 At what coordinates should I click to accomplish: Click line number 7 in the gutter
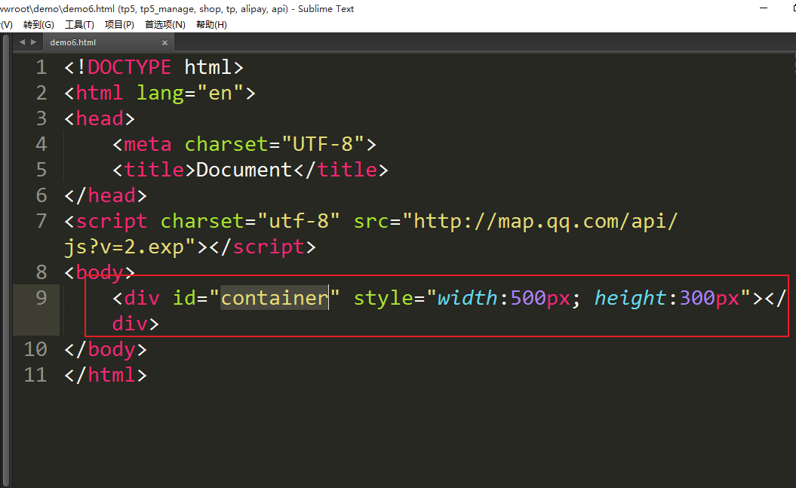40,221
